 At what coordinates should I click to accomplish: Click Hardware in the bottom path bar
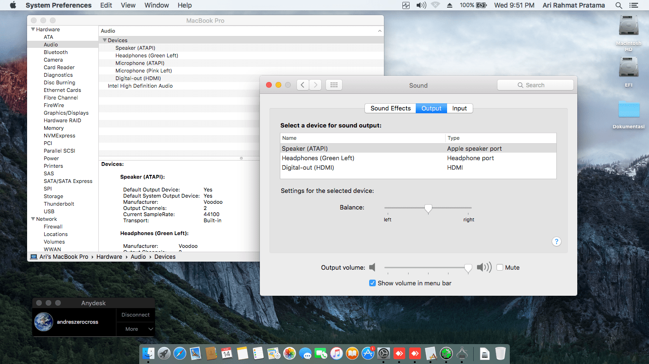(x=109, y=256)
